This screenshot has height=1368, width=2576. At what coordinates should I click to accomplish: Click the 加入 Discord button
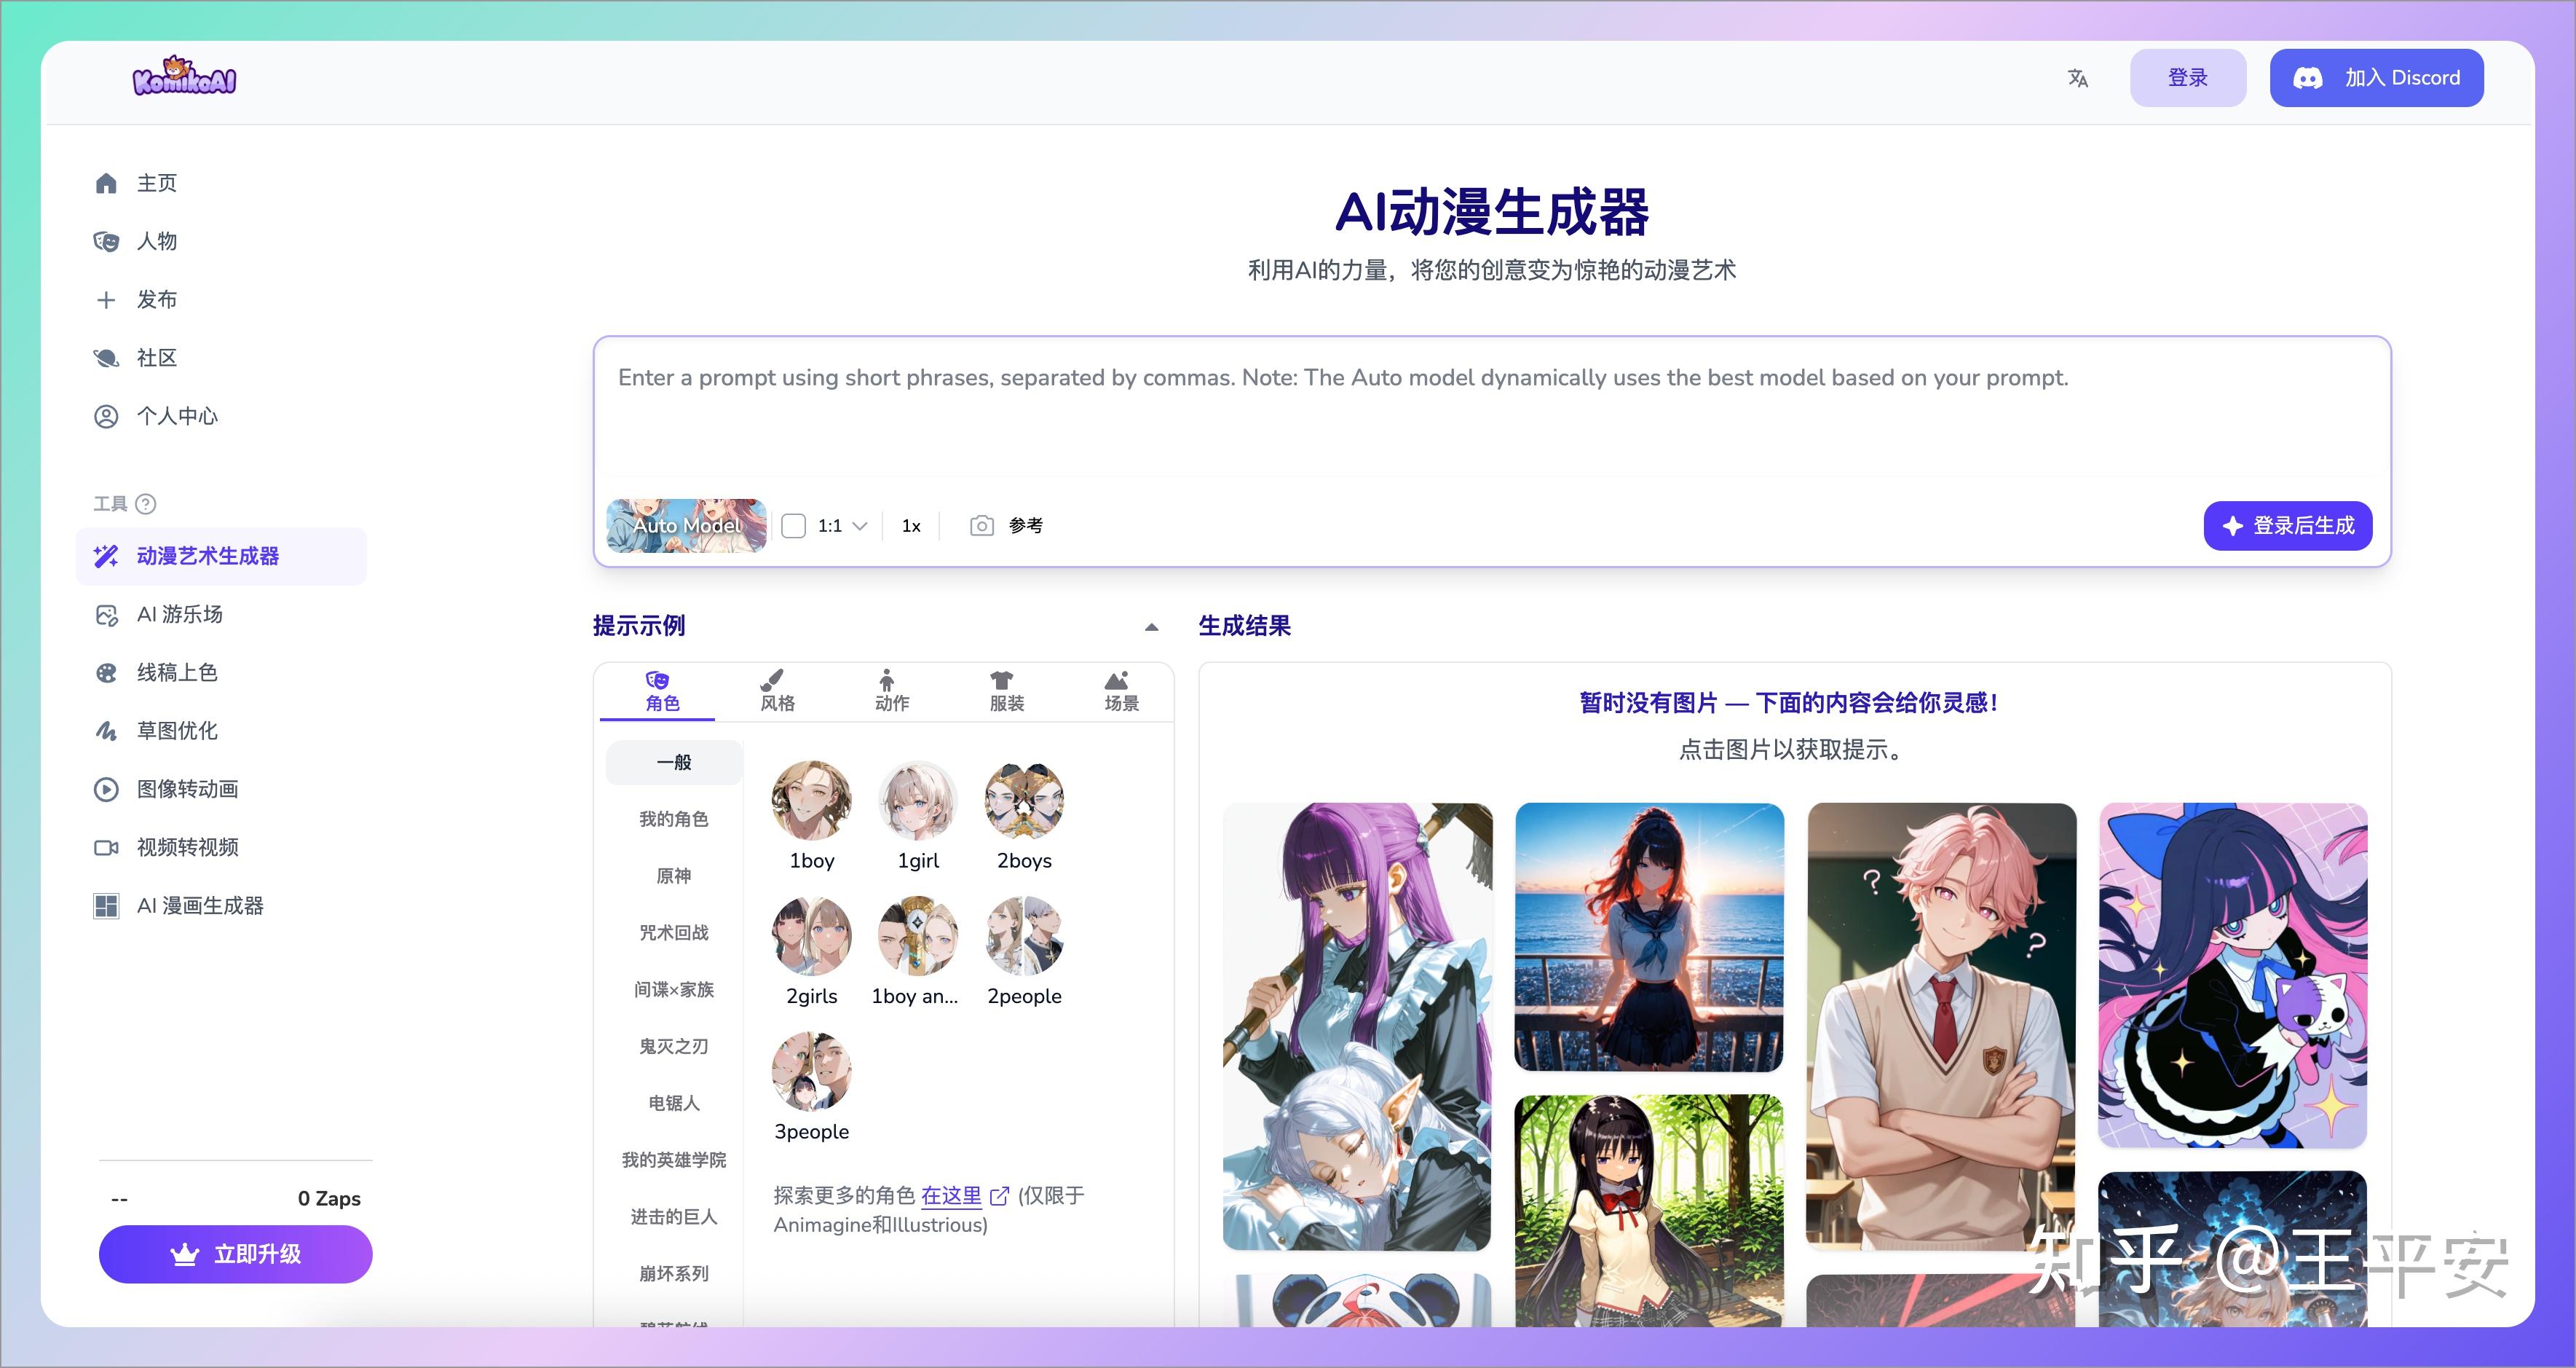[x=2377, y=77]
